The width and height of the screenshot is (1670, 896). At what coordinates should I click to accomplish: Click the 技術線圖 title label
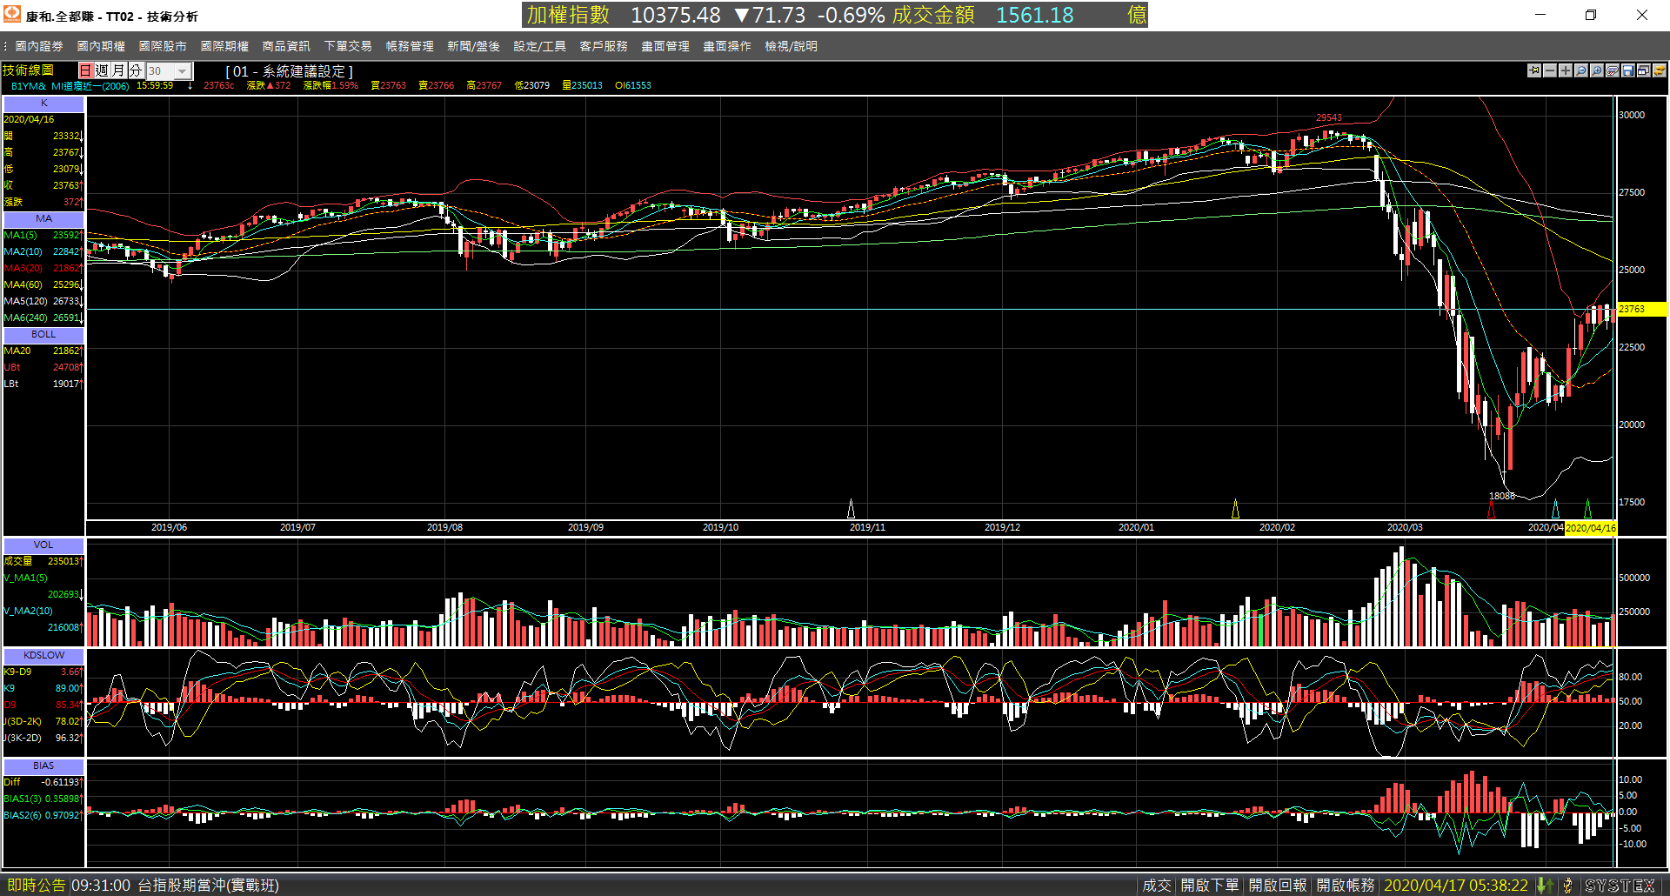tap(28, 70)
